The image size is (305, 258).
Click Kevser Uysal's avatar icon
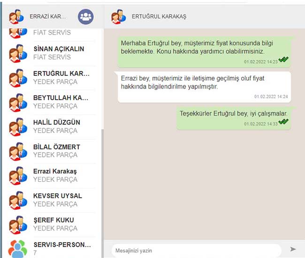(18, 200)
